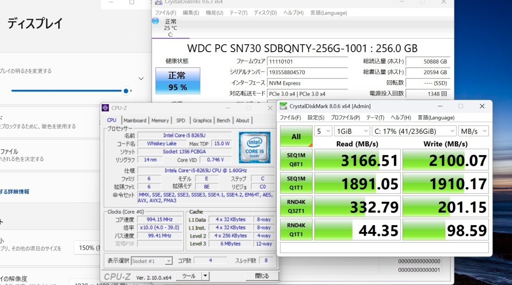
Task: Minimize the CrystalDiskMark window
Action: point(440,107)
